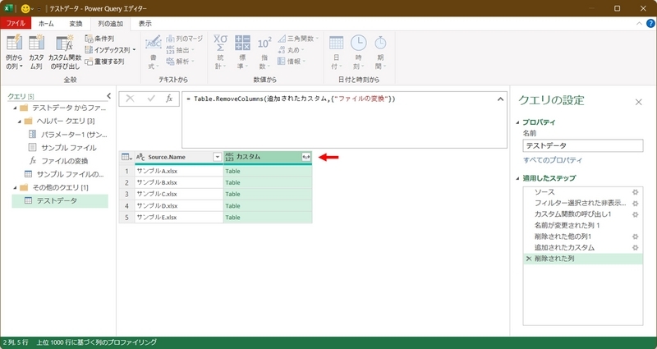This screenshot has height=349, width=657.
Task: Click into the formula bar text
Action: point(344,120)
